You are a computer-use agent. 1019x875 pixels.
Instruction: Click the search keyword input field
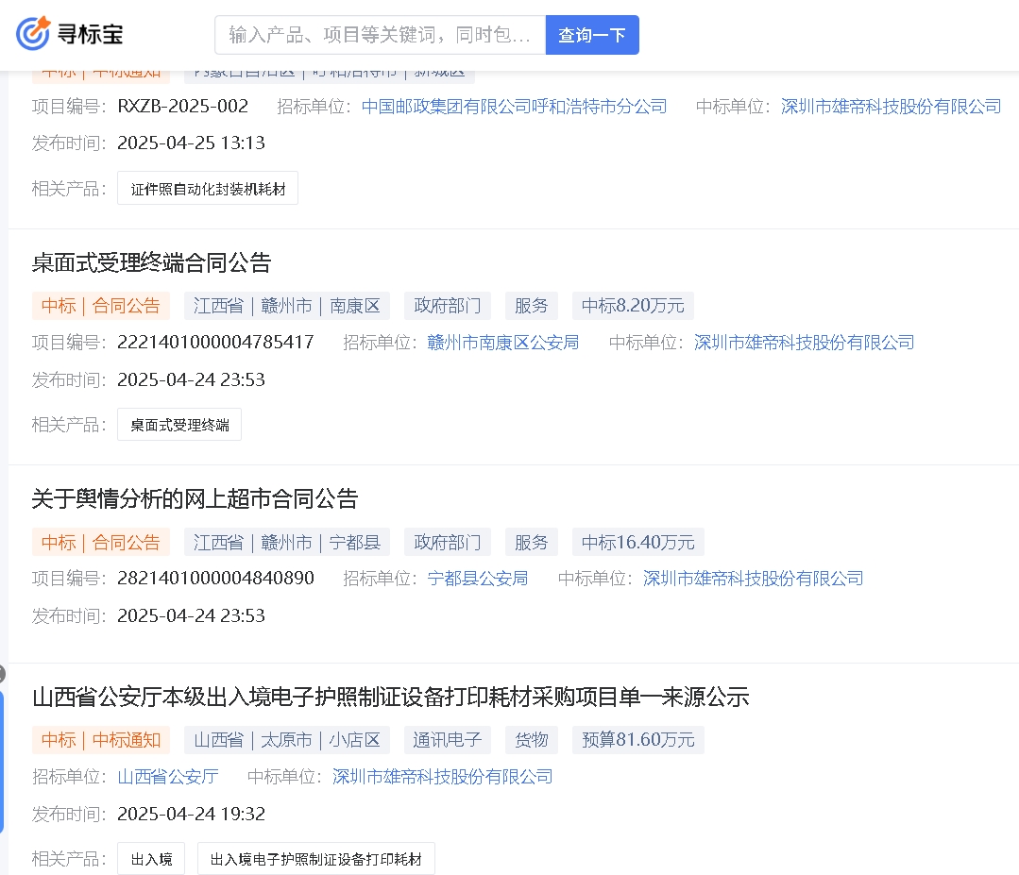(381, 35)
